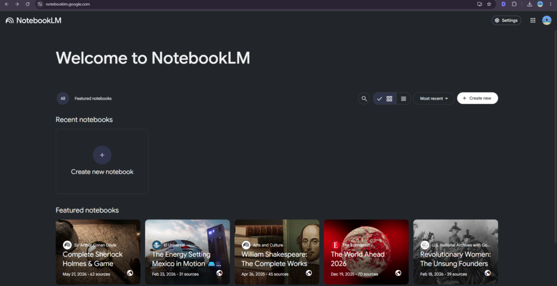
Task: Open Complete Sherlock Holmes & Game notebook
Action: [x=98, y=252]
